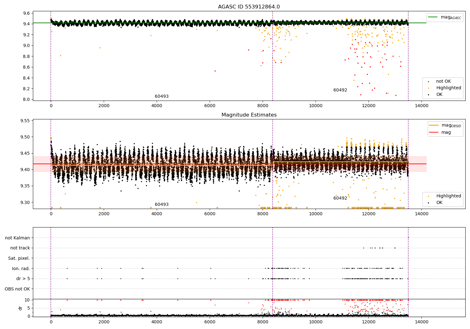Click the 'Magnitude Estimates' subplot title
The image size is (470, 329).
tap(249, 115)
